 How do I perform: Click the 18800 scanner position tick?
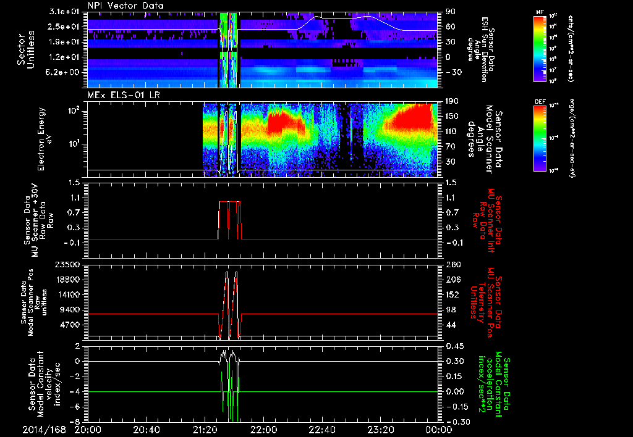coord(67,280)
